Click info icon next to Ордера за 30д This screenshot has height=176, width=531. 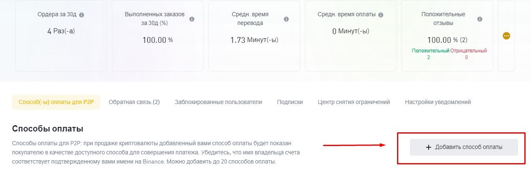tap(82, 15)
